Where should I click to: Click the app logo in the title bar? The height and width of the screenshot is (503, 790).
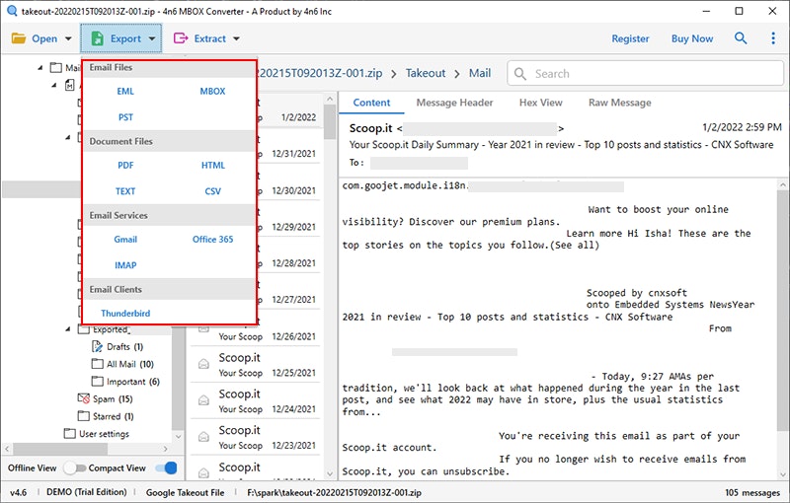pyautogui.click(x=12, y=11)
